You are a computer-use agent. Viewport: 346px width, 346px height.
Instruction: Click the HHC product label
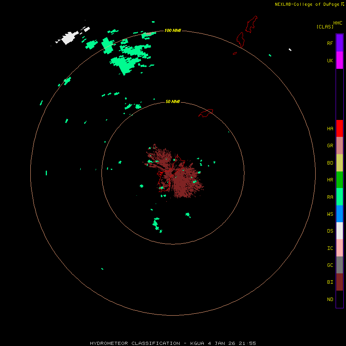point(338,23)
